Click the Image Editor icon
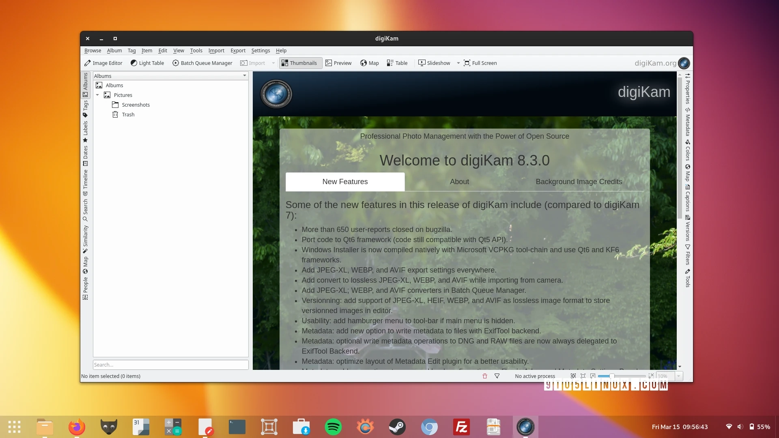 (87, 62)
